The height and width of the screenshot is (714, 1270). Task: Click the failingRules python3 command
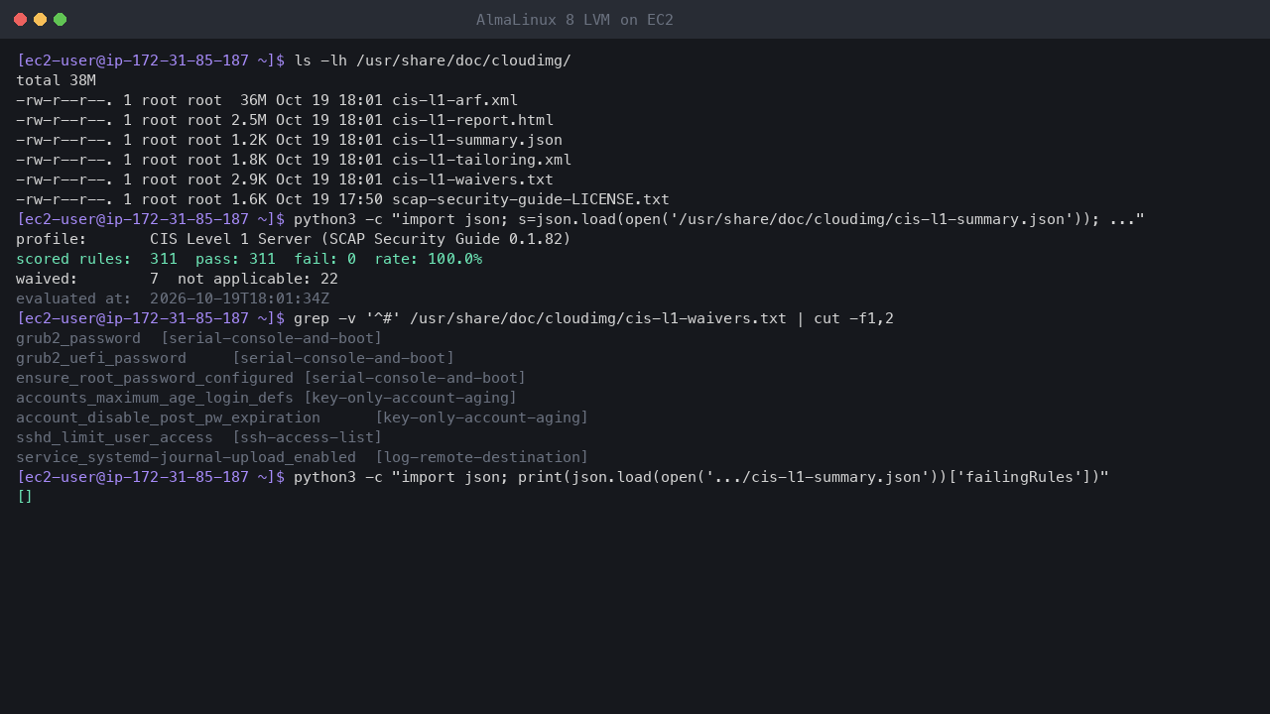pyautogui.click(x=701, y=477)
